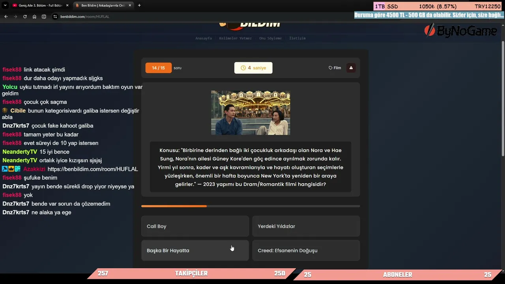This screenshot has width=505, height=284.
Task: Click the "15 iyi bence" chat message
Action: [x=54, y=152]
